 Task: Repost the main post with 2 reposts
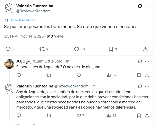coord(42,49)
